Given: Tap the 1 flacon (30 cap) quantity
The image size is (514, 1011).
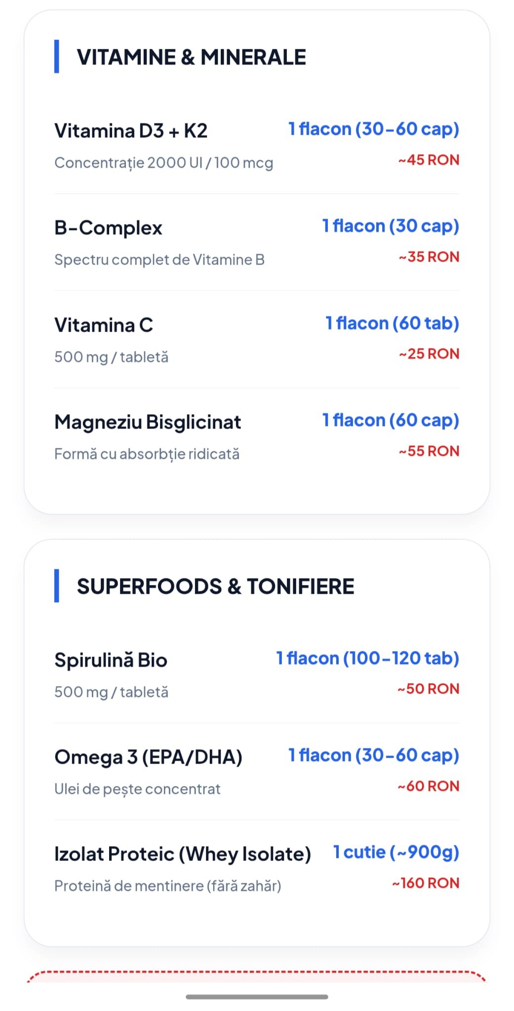Looking at the screenshot, I should [391, 226].
